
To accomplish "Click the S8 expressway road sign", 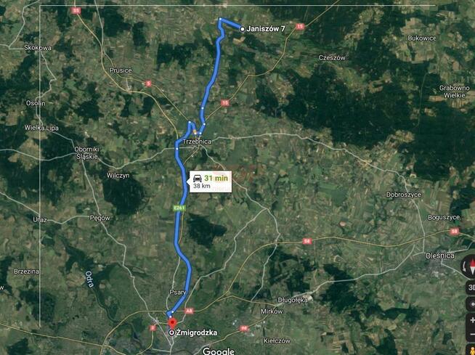I will tap(307, 242).
